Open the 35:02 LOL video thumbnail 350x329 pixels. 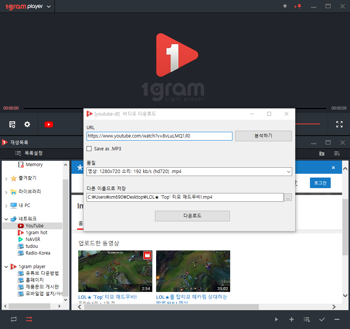pyautogui.click(x=193, y=271)
